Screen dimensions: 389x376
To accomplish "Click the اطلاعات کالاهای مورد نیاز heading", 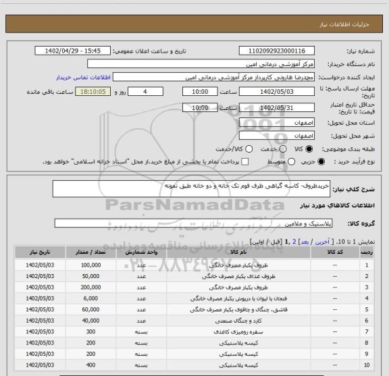I will pos(338,205).
